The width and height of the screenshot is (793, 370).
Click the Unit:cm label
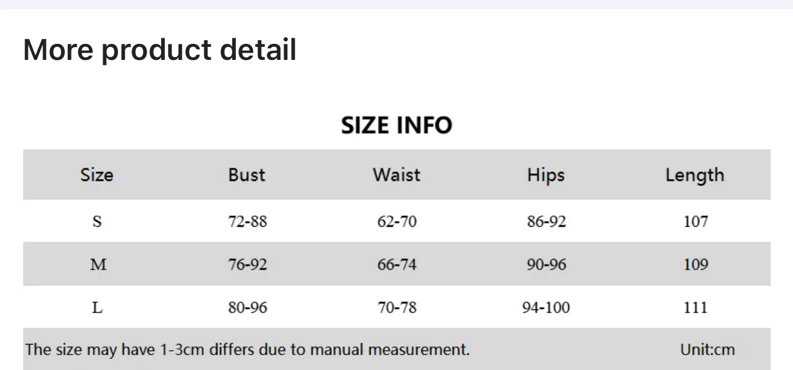pyautogui.click(x=708, y=350)
